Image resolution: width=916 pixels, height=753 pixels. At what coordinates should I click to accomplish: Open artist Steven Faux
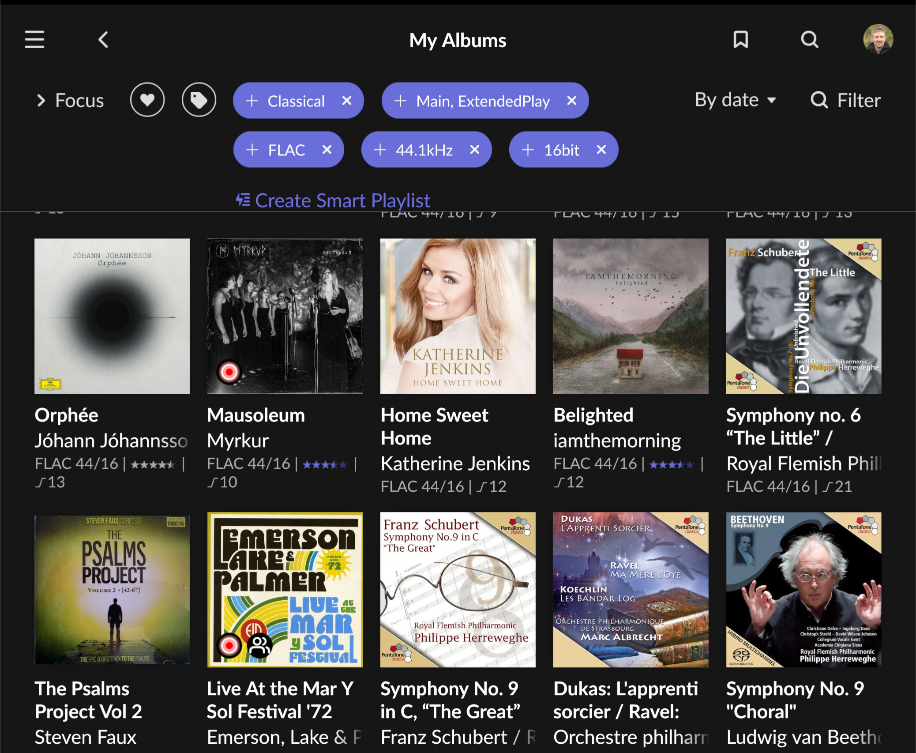coord(86,737)
